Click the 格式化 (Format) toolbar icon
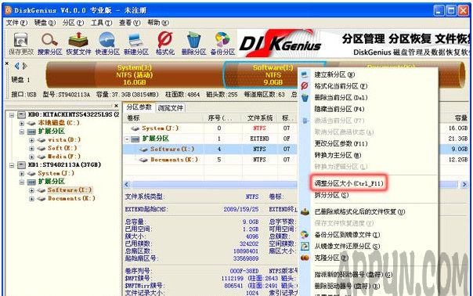Screen dimensions: 473x296 (x=165, y=44)
